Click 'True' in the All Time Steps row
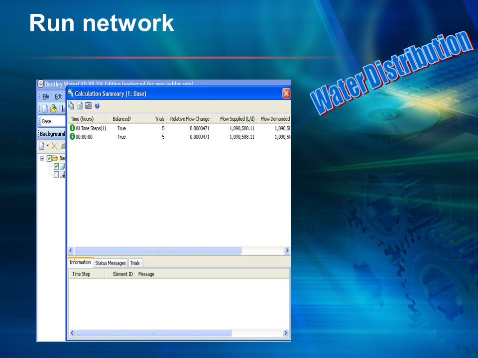 coord(121,128)
